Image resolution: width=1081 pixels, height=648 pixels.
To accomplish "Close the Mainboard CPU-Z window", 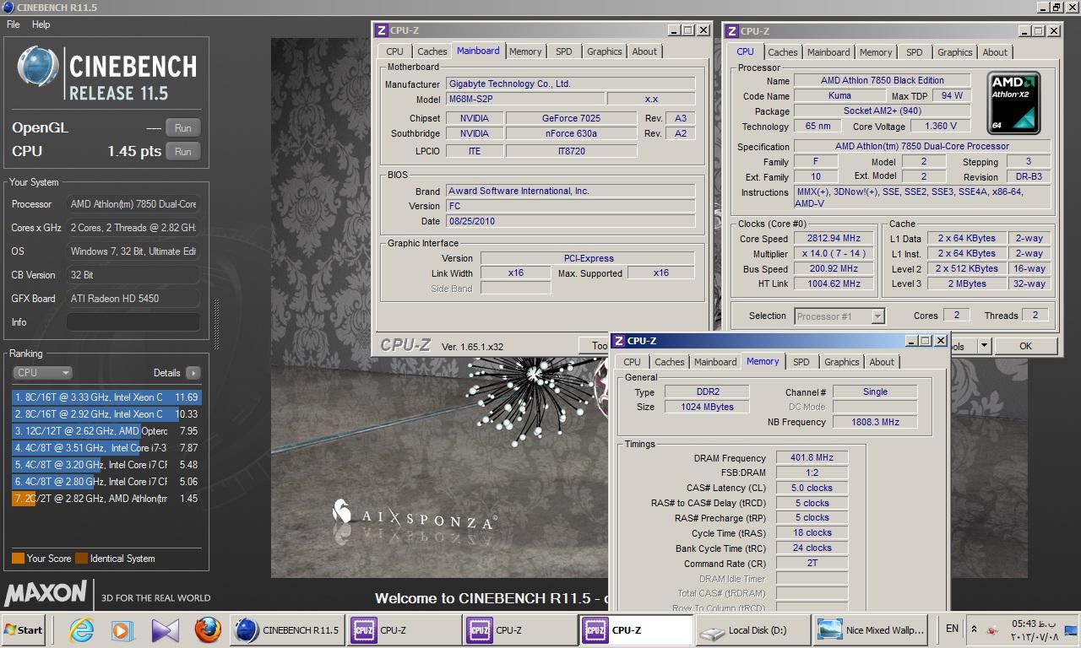I will 703,30.
